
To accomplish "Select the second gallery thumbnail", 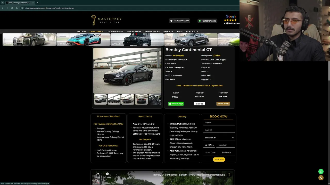I will [114, 99].
